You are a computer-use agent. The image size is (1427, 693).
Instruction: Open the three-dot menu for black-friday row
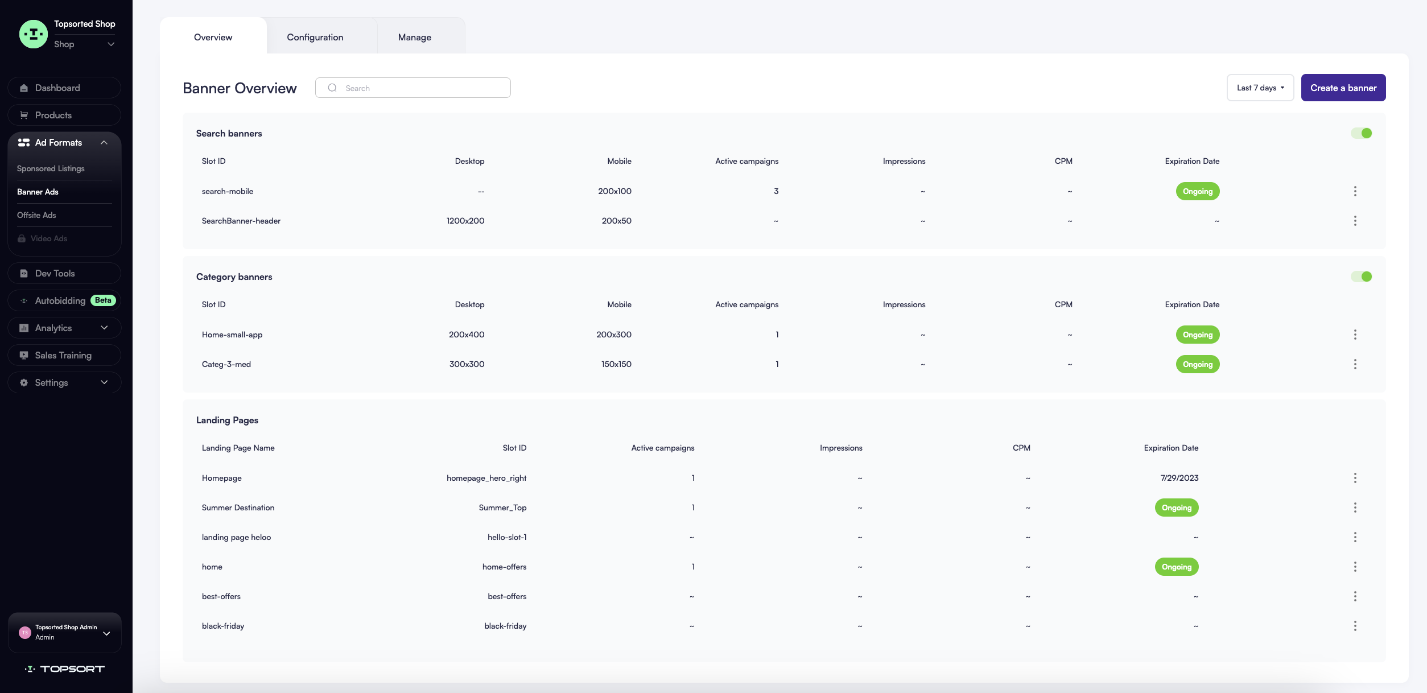tap(1355, 626)
